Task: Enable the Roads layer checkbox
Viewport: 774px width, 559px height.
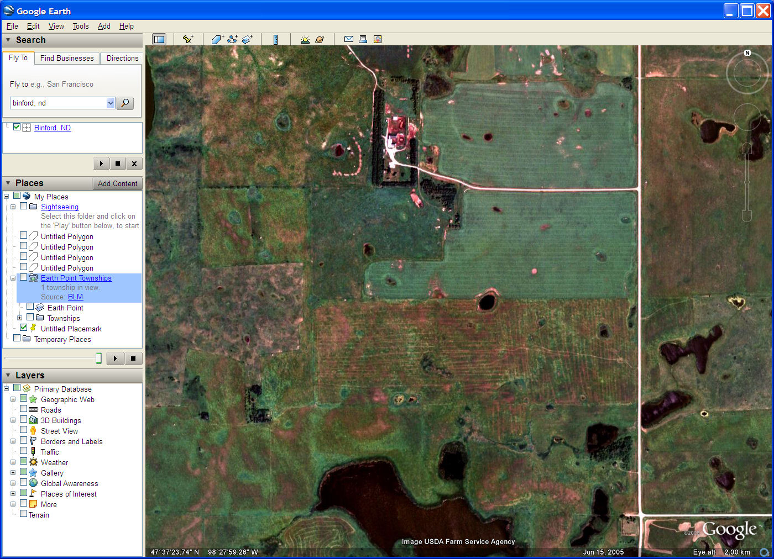Action: (x=23, y=409)
